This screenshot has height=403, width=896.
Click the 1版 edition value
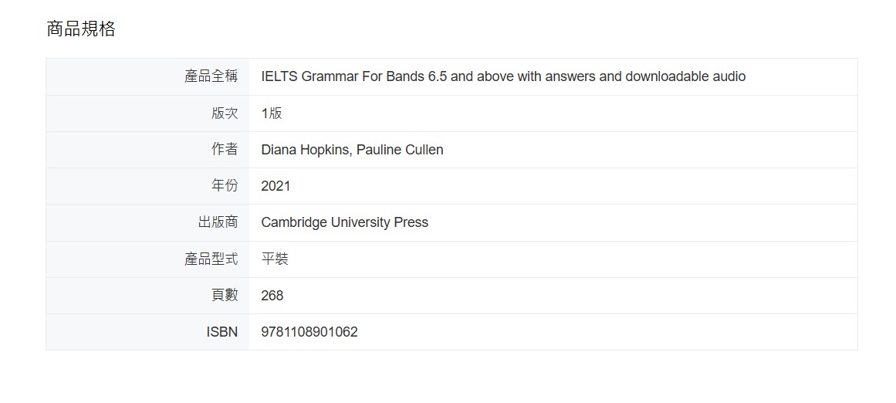[x=272, y=113]
